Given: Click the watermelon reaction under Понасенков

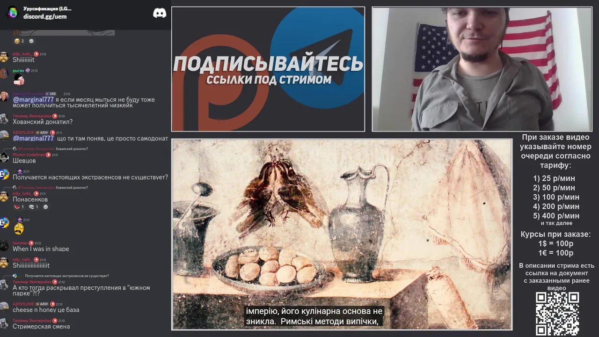Looking at the screenshot, I should tap(19, 207).
